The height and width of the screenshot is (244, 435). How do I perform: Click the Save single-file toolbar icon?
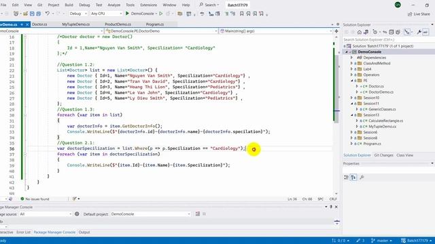(x=32, y=14)
